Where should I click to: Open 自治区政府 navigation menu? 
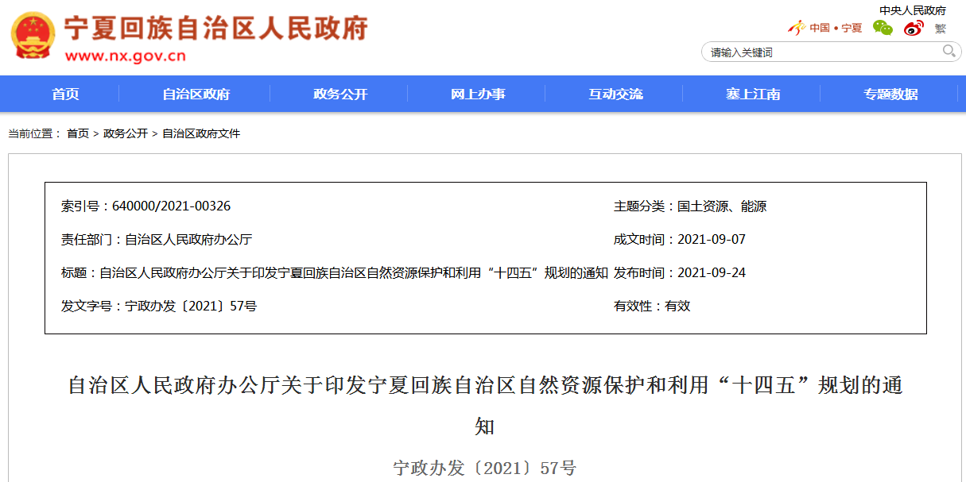pyautogui.click(x=196, y=94)
